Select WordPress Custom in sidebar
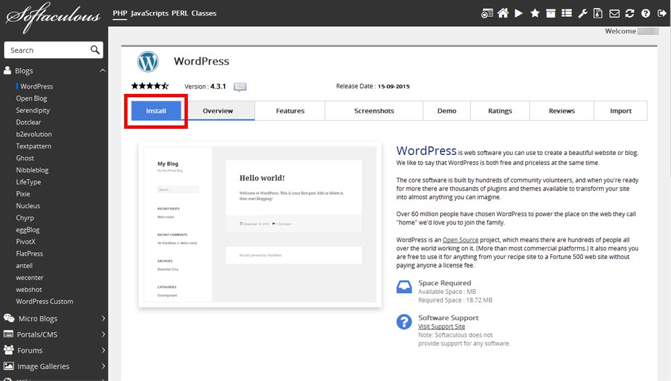 pyautogui.click(x=44, y=301)
